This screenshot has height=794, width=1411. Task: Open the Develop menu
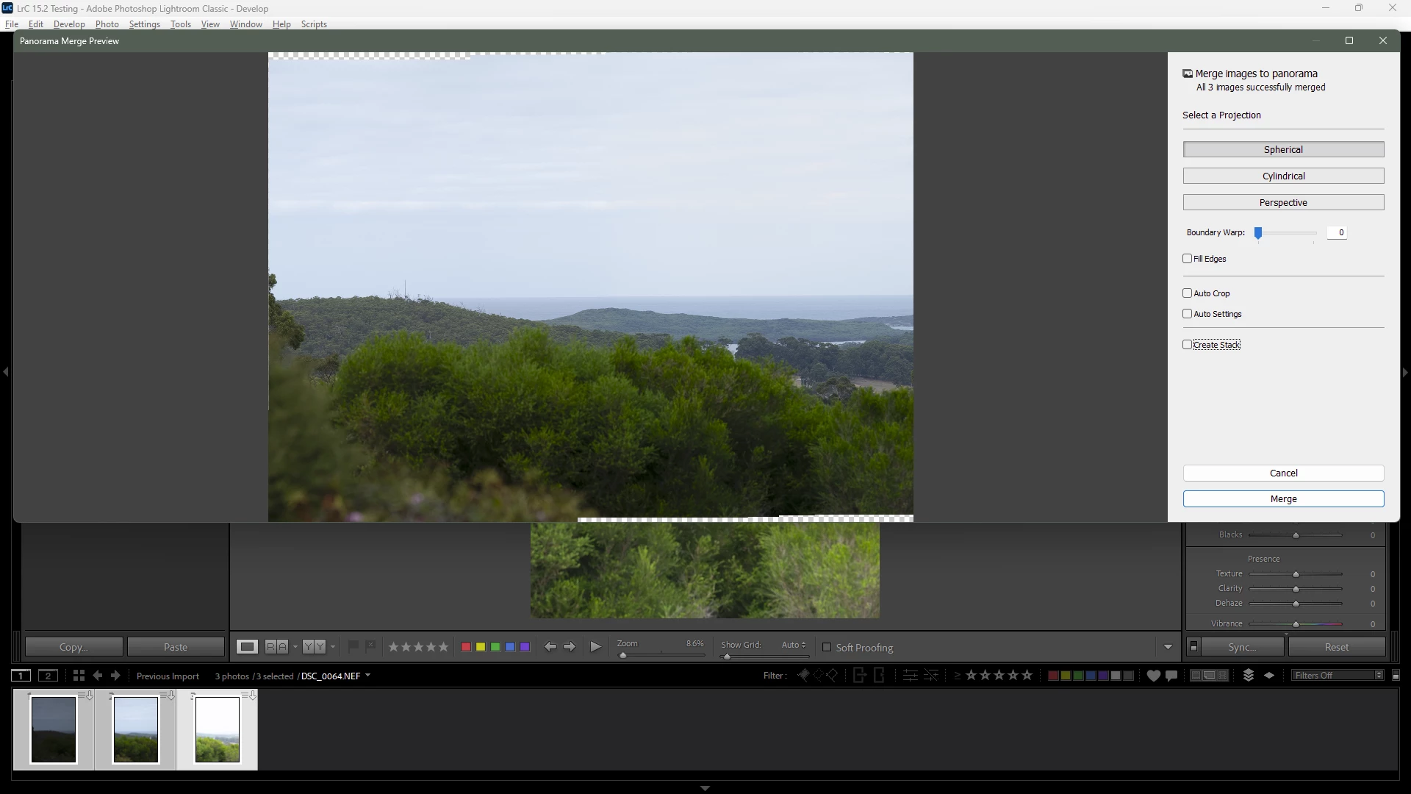pyautogui.click(x=69, y=24)
